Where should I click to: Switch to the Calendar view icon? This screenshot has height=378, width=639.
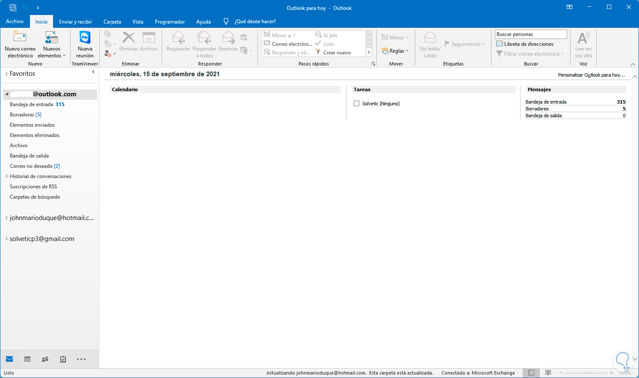[x=27, y=359]
